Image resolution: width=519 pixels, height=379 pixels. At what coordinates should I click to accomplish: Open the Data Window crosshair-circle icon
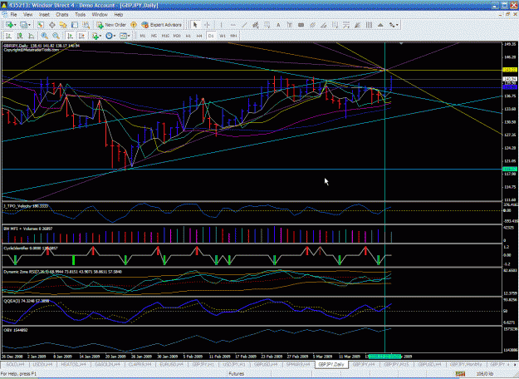click(x=52, y=25)
